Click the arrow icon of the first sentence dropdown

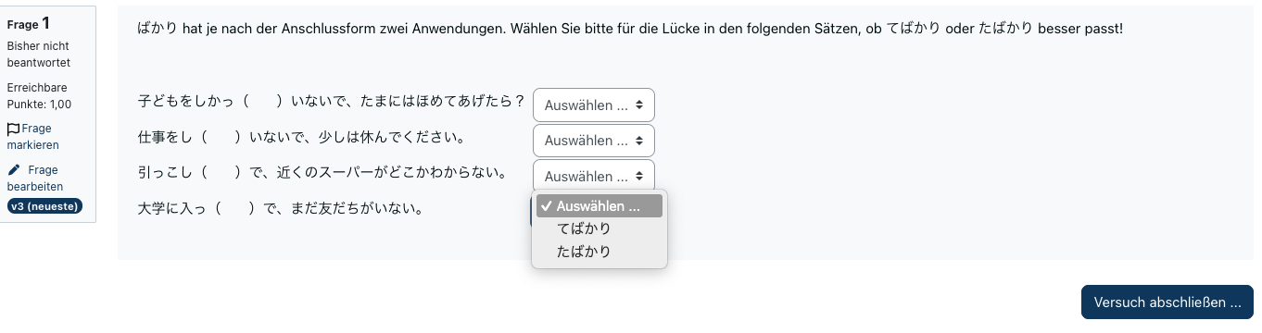pyautogui.click(x=638, y=105)
